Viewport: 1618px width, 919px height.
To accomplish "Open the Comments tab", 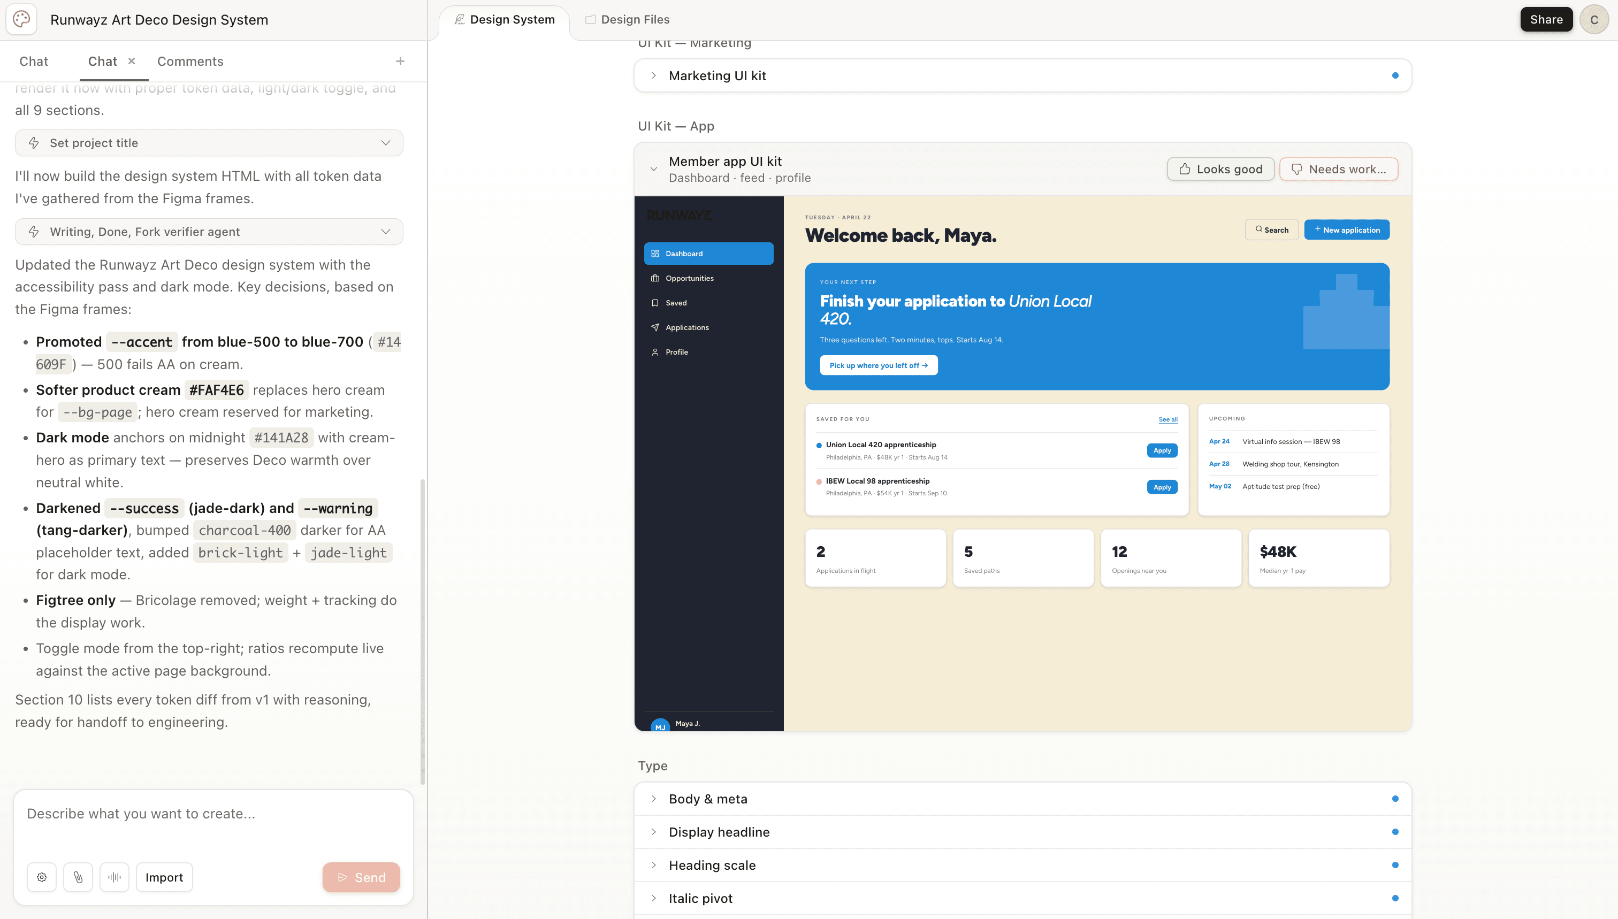I will click(x=190, y=61).
